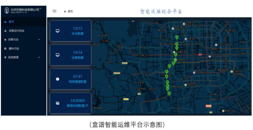Click the monitor icon on 车站数量 card

[x=58, y=31]
